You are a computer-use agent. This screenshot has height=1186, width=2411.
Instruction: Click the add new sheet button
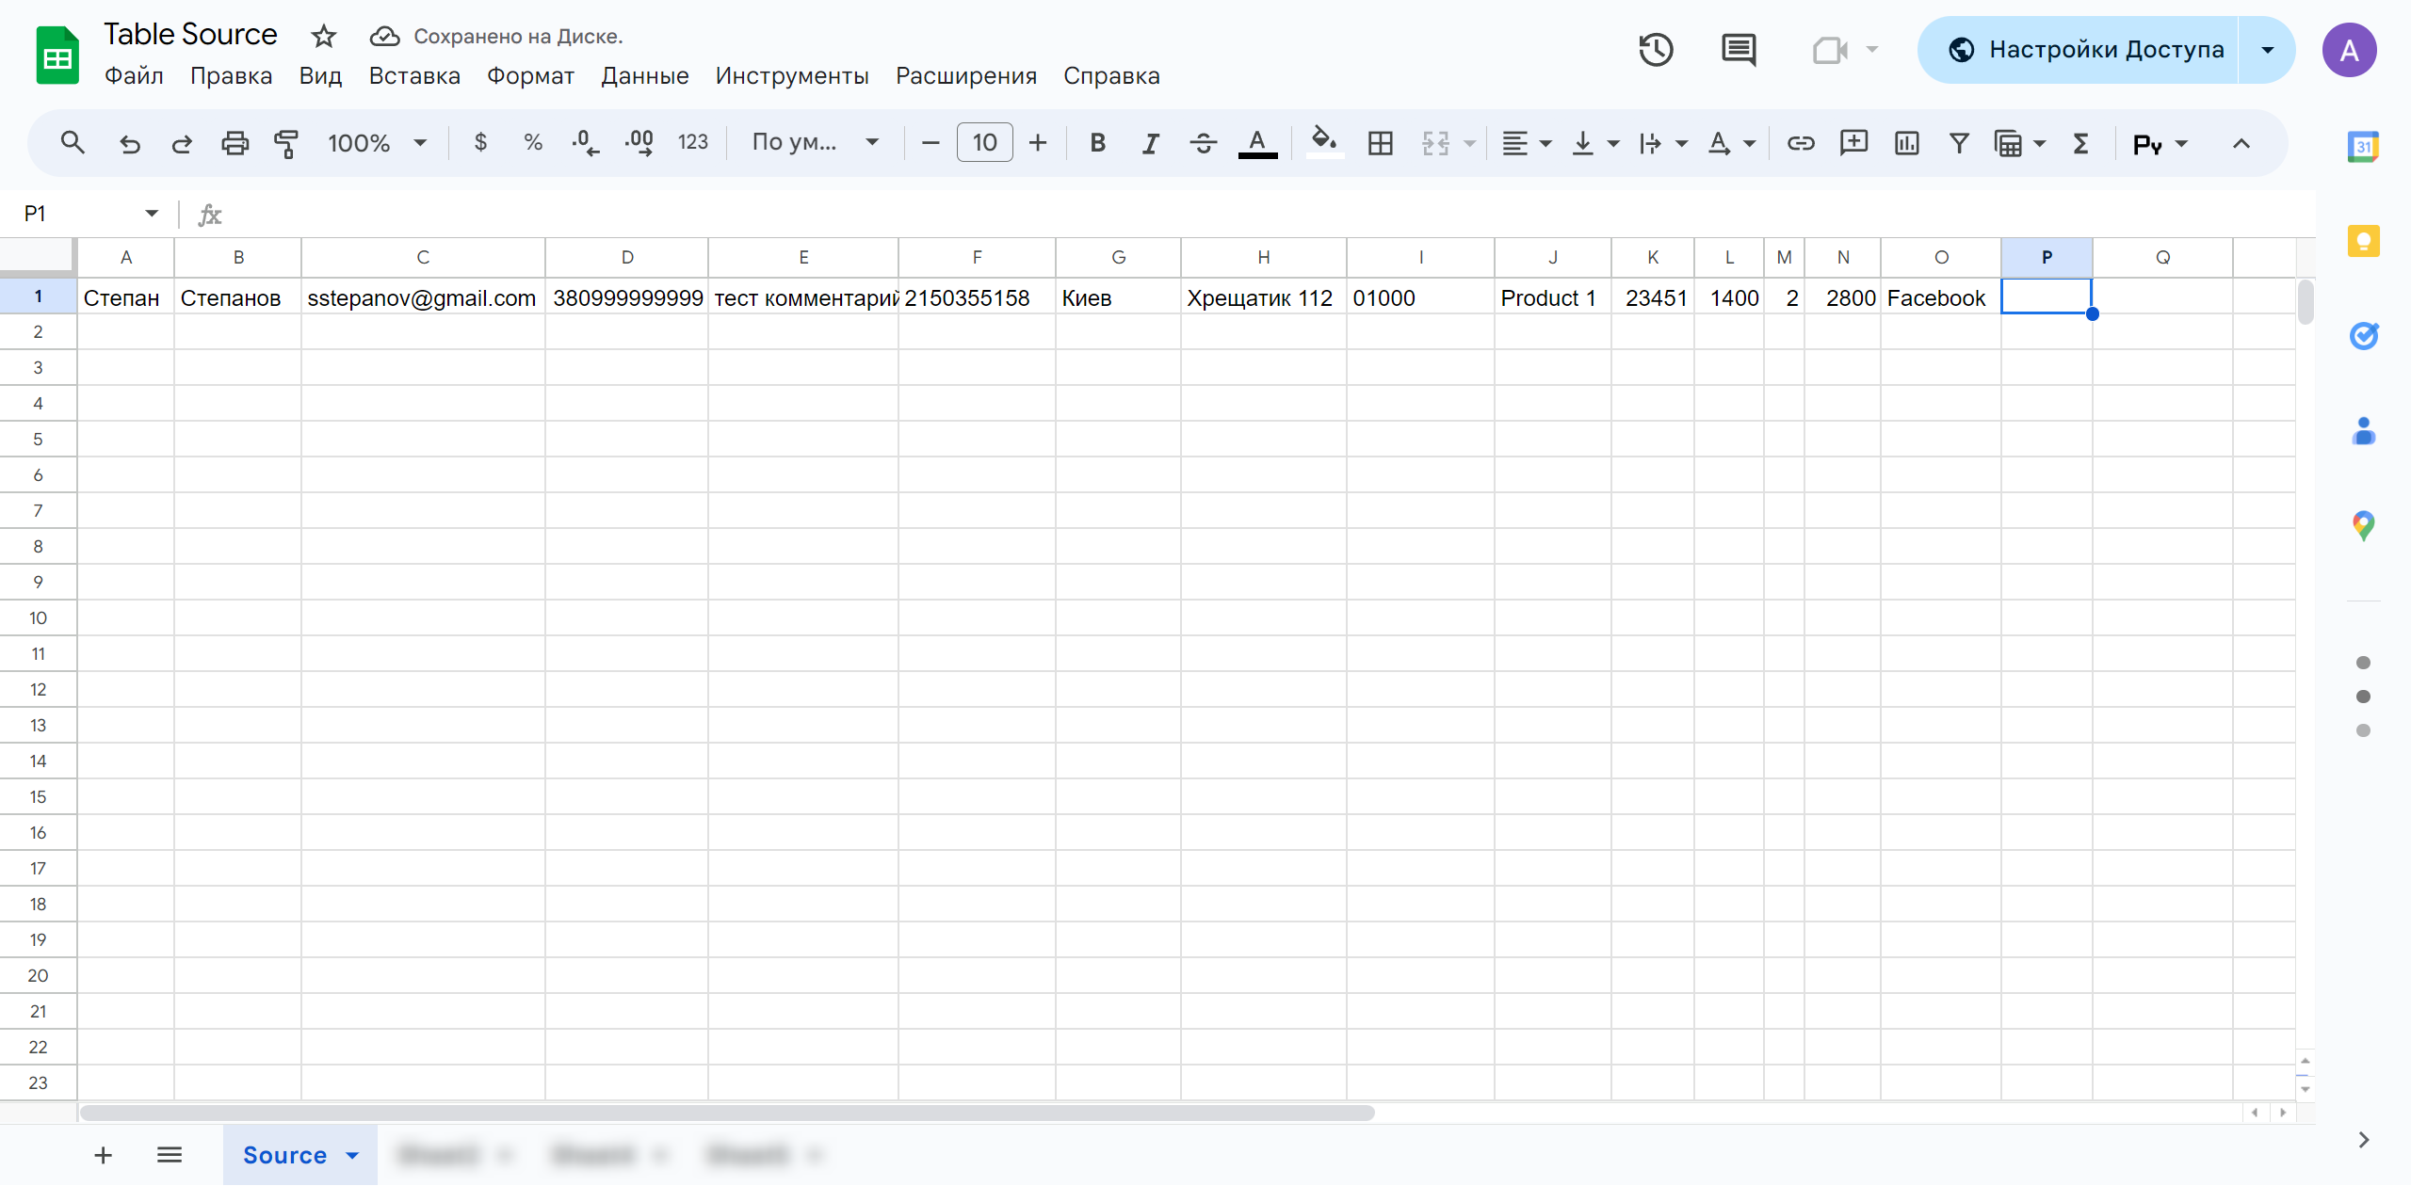click(x=102, y=1154)
